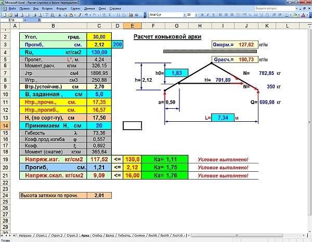312x242 pixels.
Task: Click the Sort Ascending icon
Action: (x=118, y=15)
